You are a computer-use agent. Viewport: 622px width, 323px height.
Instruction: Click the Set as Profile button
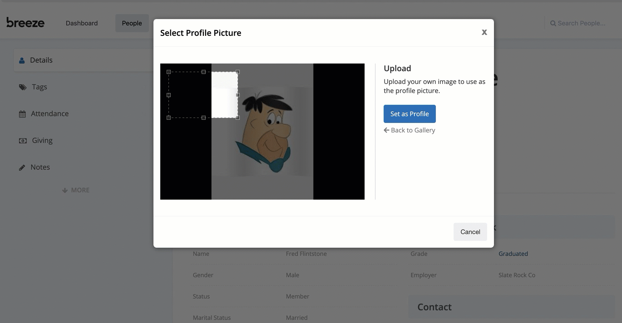tap(410, 114)
